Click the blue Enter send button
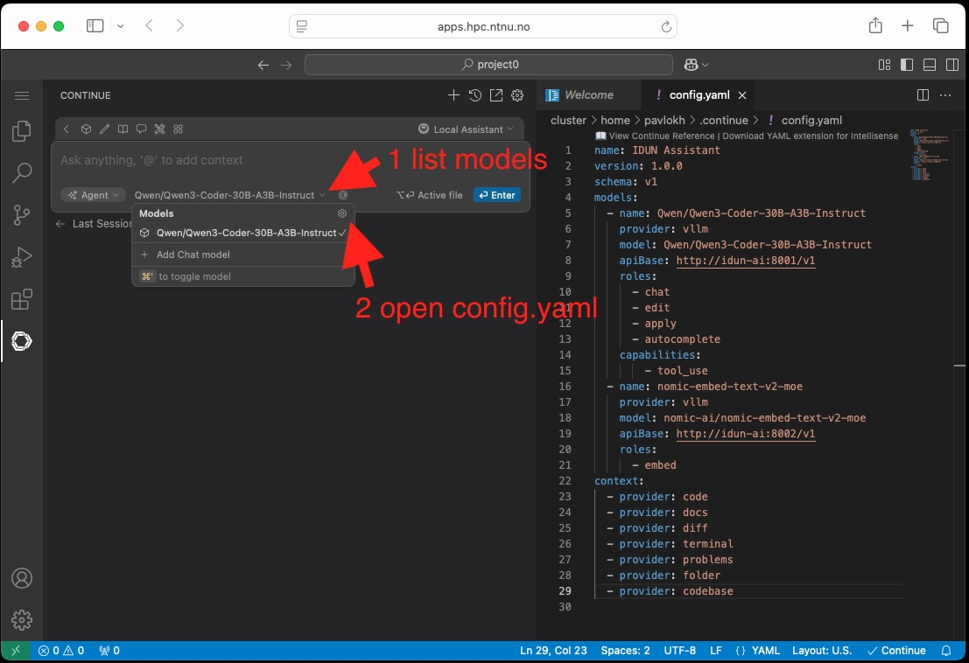 [x=497, y=195]
